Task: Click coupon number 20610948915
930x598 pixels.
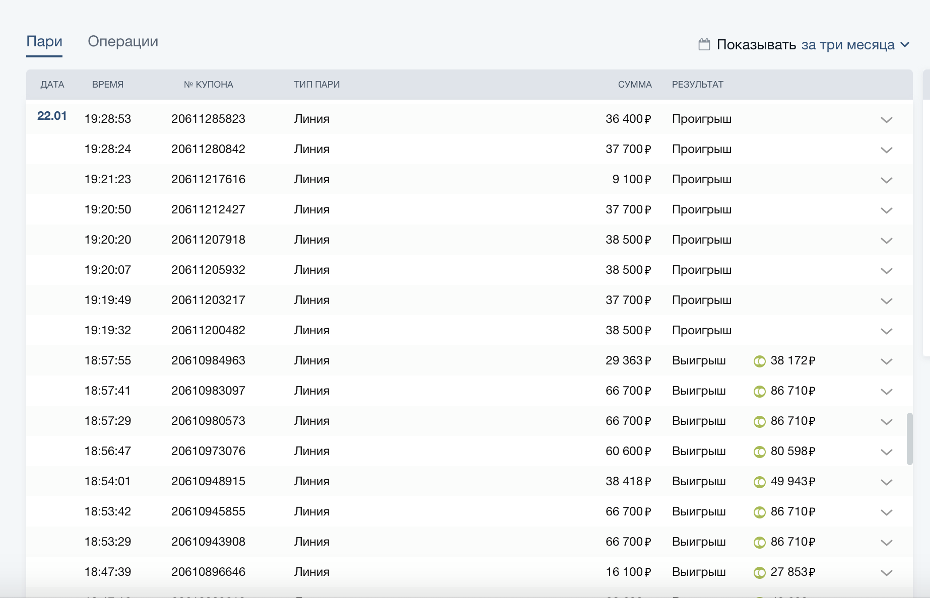Action: click(x=208, y=481)
